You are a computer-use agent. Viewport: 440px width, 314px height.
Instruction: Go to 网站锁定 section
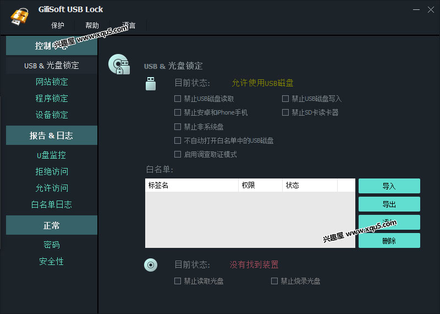[52, 82]
